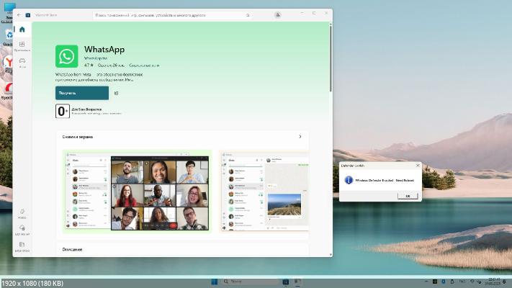Click the WhatsApp Inc. publisher link
Image resolution: width=512 pixels, height=288 pixels.
tap(95, 58)
